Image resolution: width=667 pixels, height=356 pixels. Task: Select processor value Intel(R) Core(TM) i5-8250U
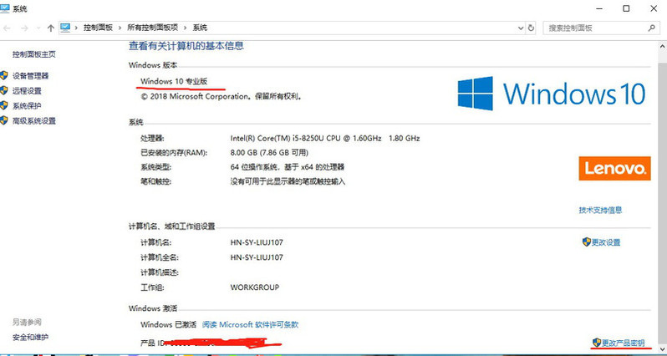[x=325, y=138]
